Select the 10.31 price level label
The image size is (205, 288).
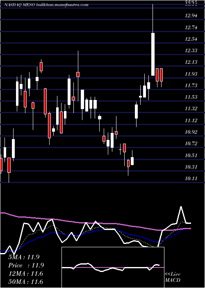[x=191, y=167]
